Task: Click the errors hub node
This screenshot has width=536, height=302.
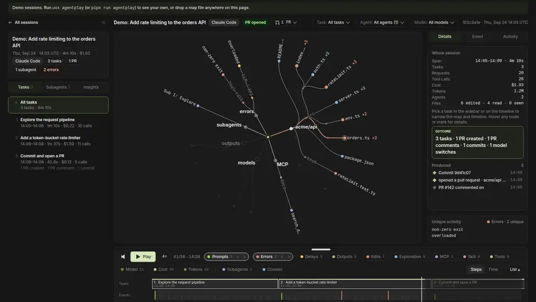Action: (256, 115)
